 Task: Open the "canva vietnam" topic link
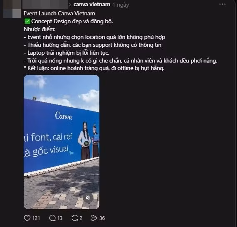pos(92,5)
